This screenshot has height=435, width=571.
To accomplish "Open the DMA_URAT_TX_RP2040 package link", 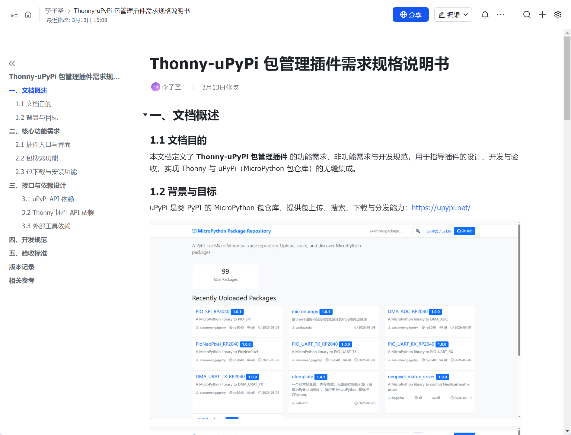I will [x=220, y=377].
